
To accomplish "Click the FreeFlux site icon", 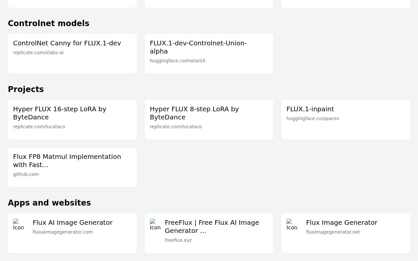I will click(x=155, y=224).
